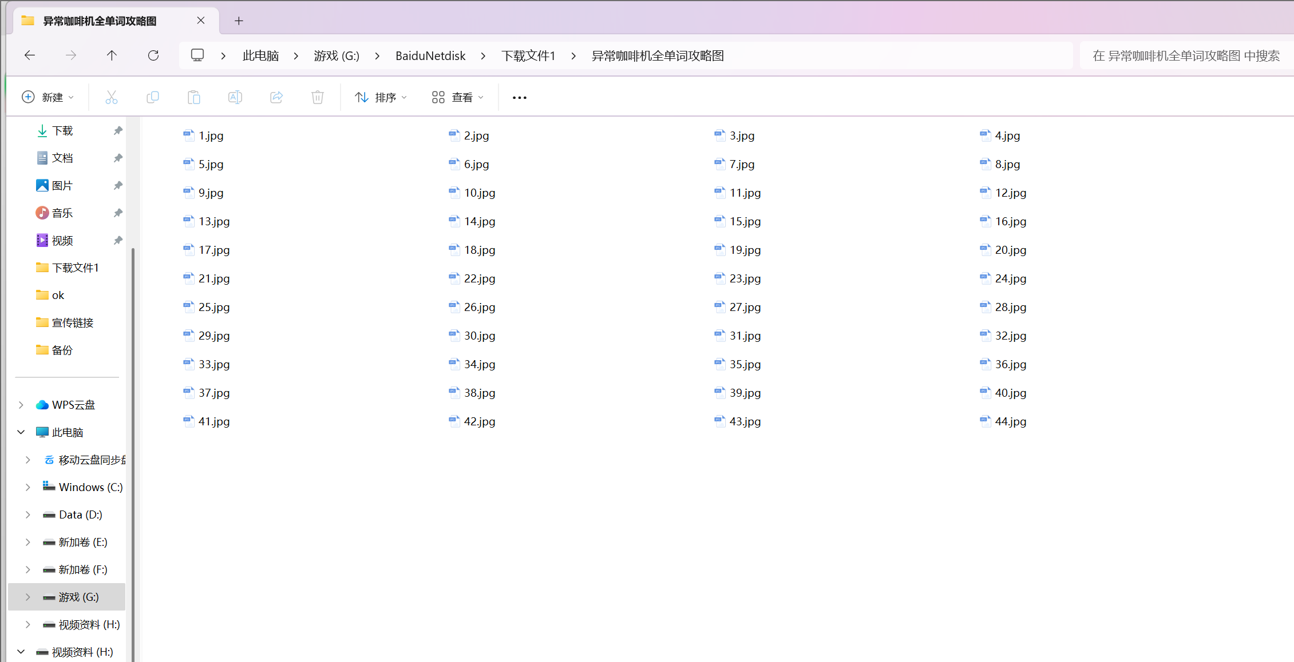Click the sidebar vertical scrollbar
The image size is (1294, 662).
point(133,454)
